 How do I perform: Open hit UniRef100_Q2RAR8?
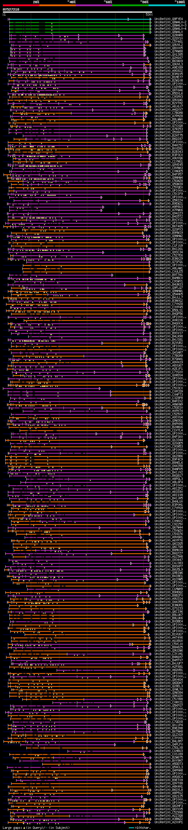[x=169, y=35]
